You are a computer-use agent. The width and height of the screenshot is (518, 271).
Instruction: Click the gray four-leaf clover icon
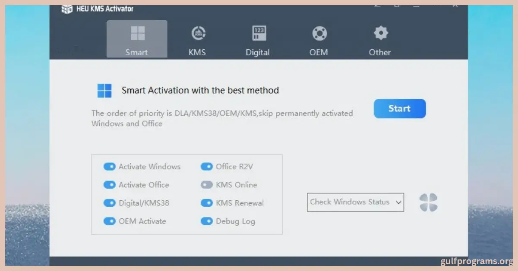428,202
